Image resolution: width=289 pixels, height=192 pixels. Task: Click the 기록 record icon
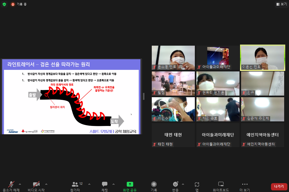(x=154, y=184)
